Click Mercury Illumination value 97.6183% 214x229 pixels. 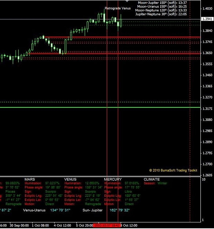point(132,183)
